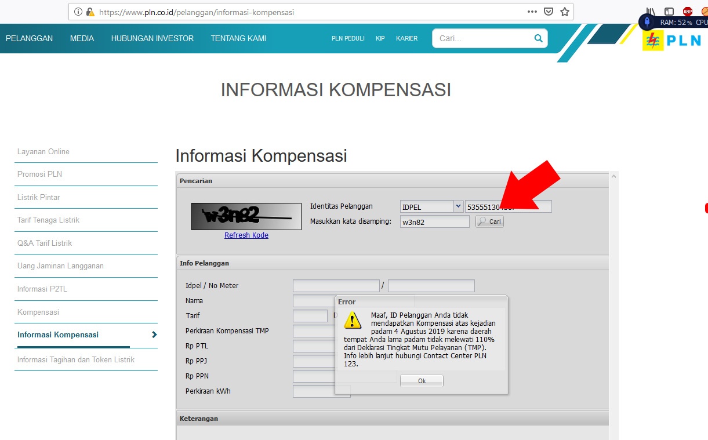Go to PLN PEDULI page
Image resolution: width=708 pixels, height=440 pixels.
click(348, 38)
